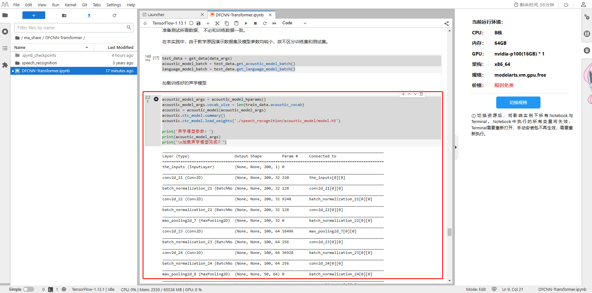Screen dimensions: 592x293
Task: Click the terminal count icon in status bar
Action: pos(51,289)
